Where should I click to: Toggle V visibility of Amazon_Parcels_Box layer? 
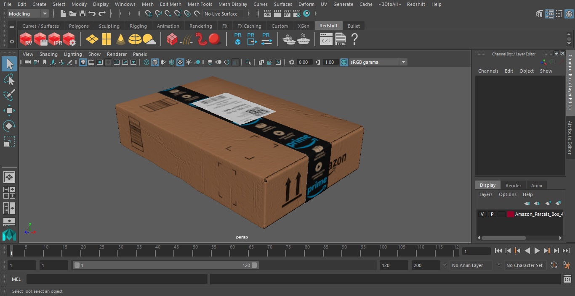[x=482, y=214]
